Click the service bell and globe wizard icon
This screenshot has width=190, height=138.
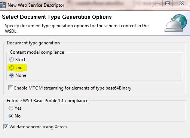[176, 23]
